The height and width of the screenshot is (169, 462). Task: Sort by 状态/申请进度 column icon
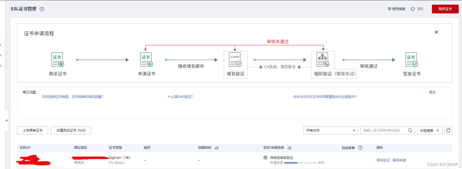coord(289,148)
